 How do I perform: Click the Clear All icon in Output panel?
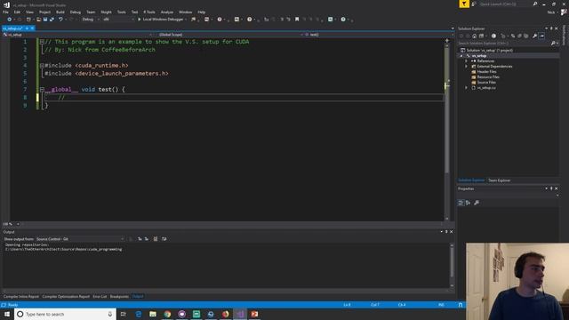pyautogui.click(x=156, y=239)
